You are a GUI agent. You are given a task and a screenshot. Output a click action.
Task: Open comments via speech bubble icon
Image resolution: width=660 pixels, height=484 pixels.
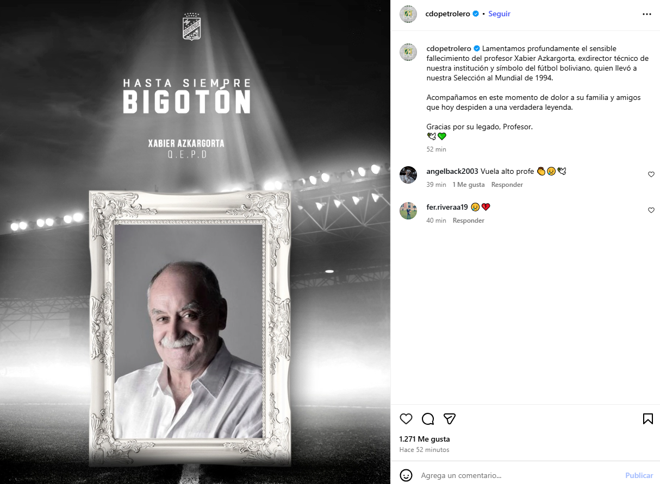coord(428,419)
